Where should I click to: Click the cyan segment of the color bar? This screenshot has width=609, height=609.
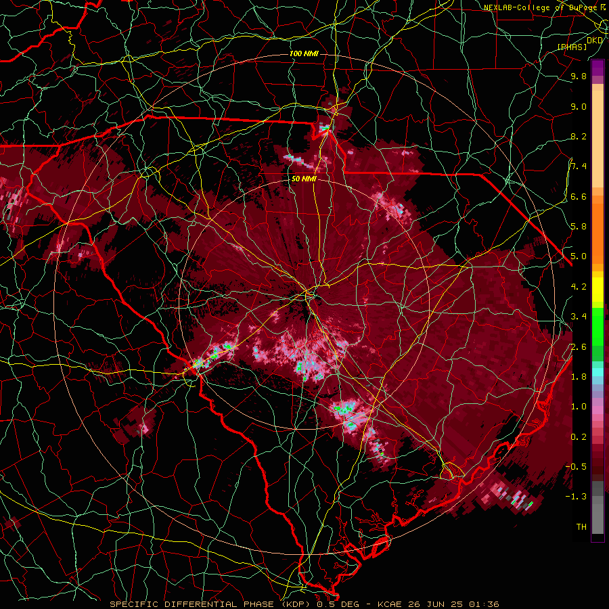(597, 372)
